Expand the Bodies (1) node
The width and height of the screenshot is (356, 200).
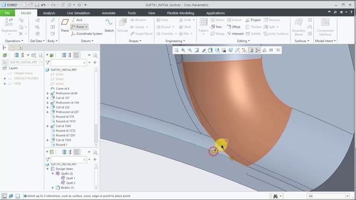pos(53,188)
